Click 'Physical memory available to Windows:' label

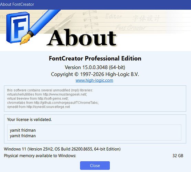pos(40,156)
